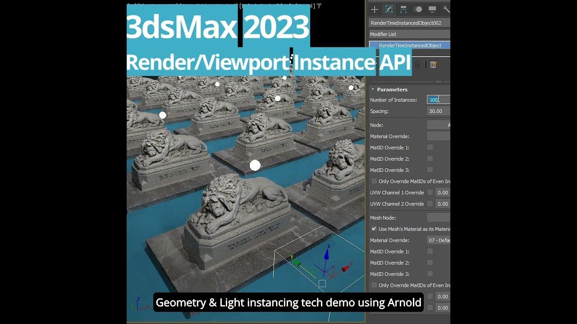Select the red X axis gizmo arrow
This screenshot has height=324, width=577.
(x=345, y=269)
